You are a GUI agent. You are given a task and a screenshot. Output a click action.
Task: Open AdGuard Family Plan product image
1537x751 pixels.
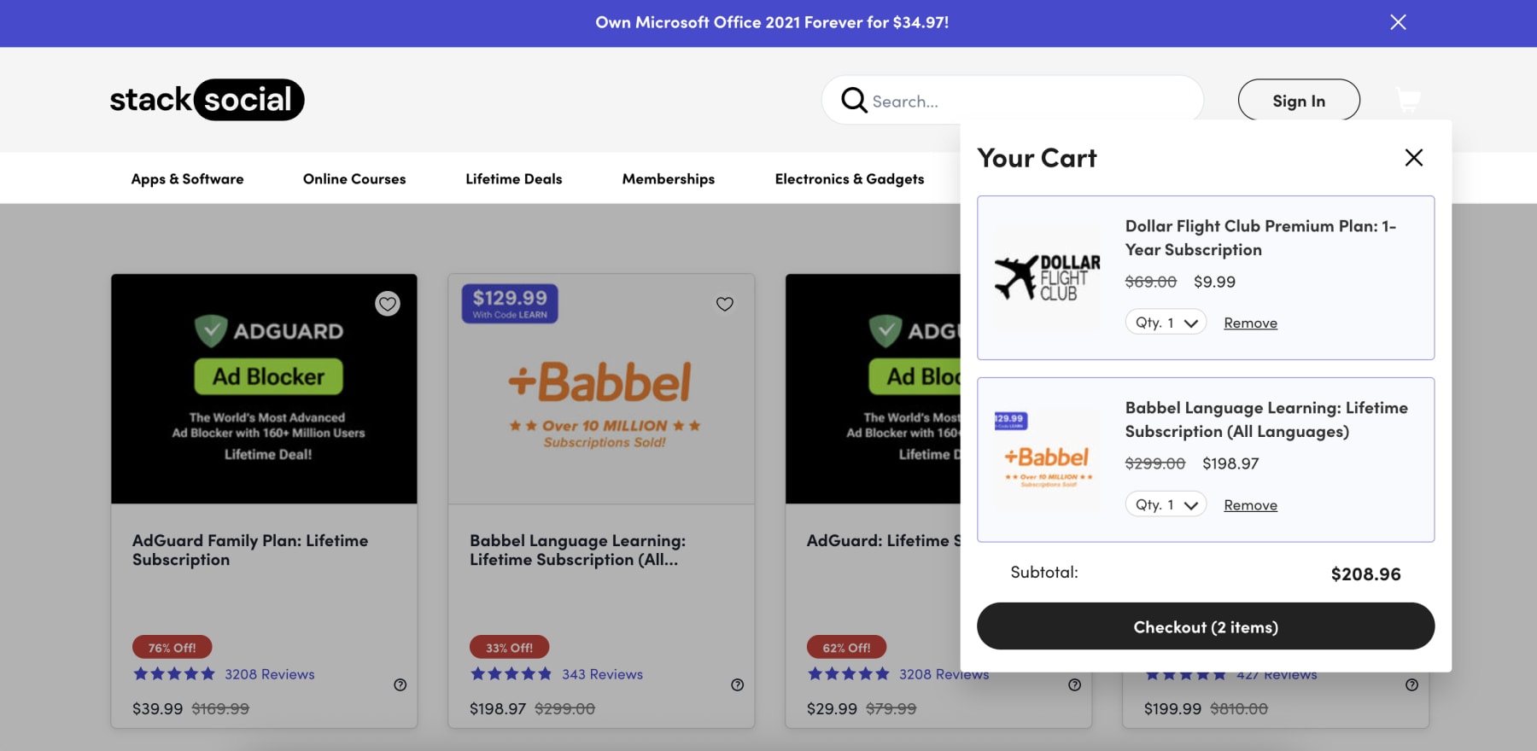pyautogui.click(x=264, y=389)
